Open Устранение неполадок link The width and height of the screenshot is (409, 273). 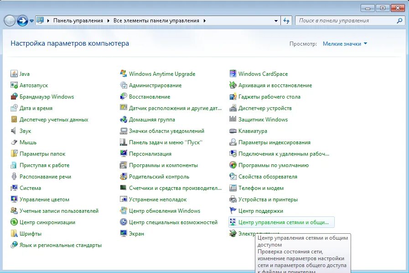[x=158, y=199]
